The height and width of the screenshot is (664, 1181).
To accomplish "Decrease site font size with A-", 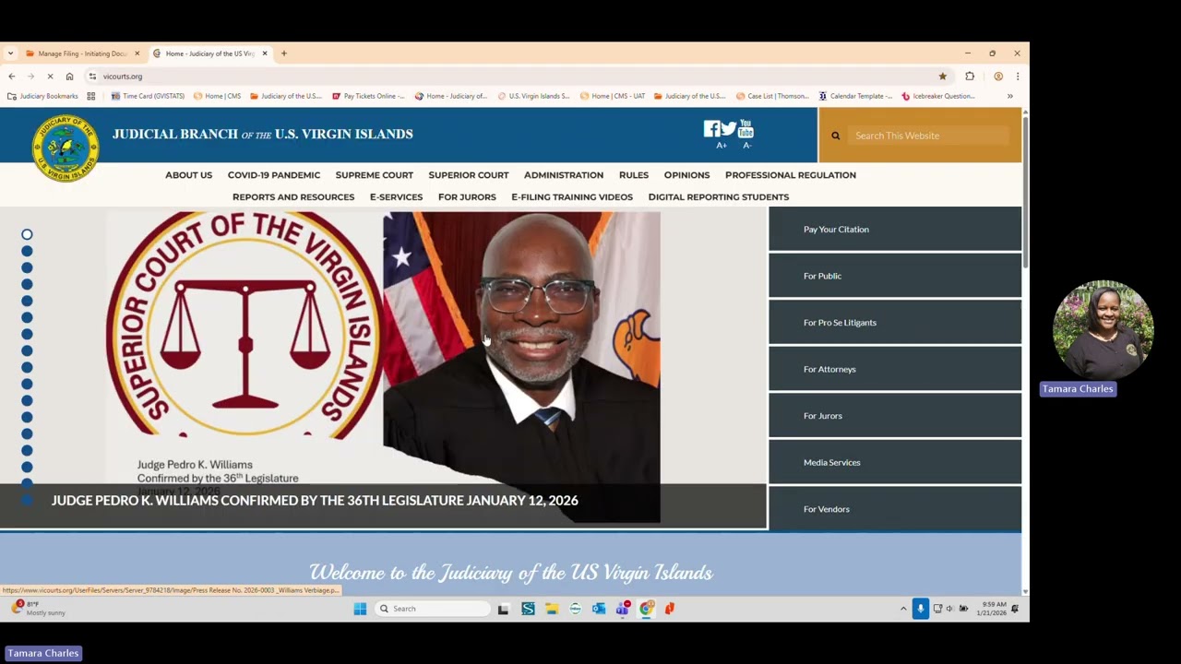I will pos(746,146).
